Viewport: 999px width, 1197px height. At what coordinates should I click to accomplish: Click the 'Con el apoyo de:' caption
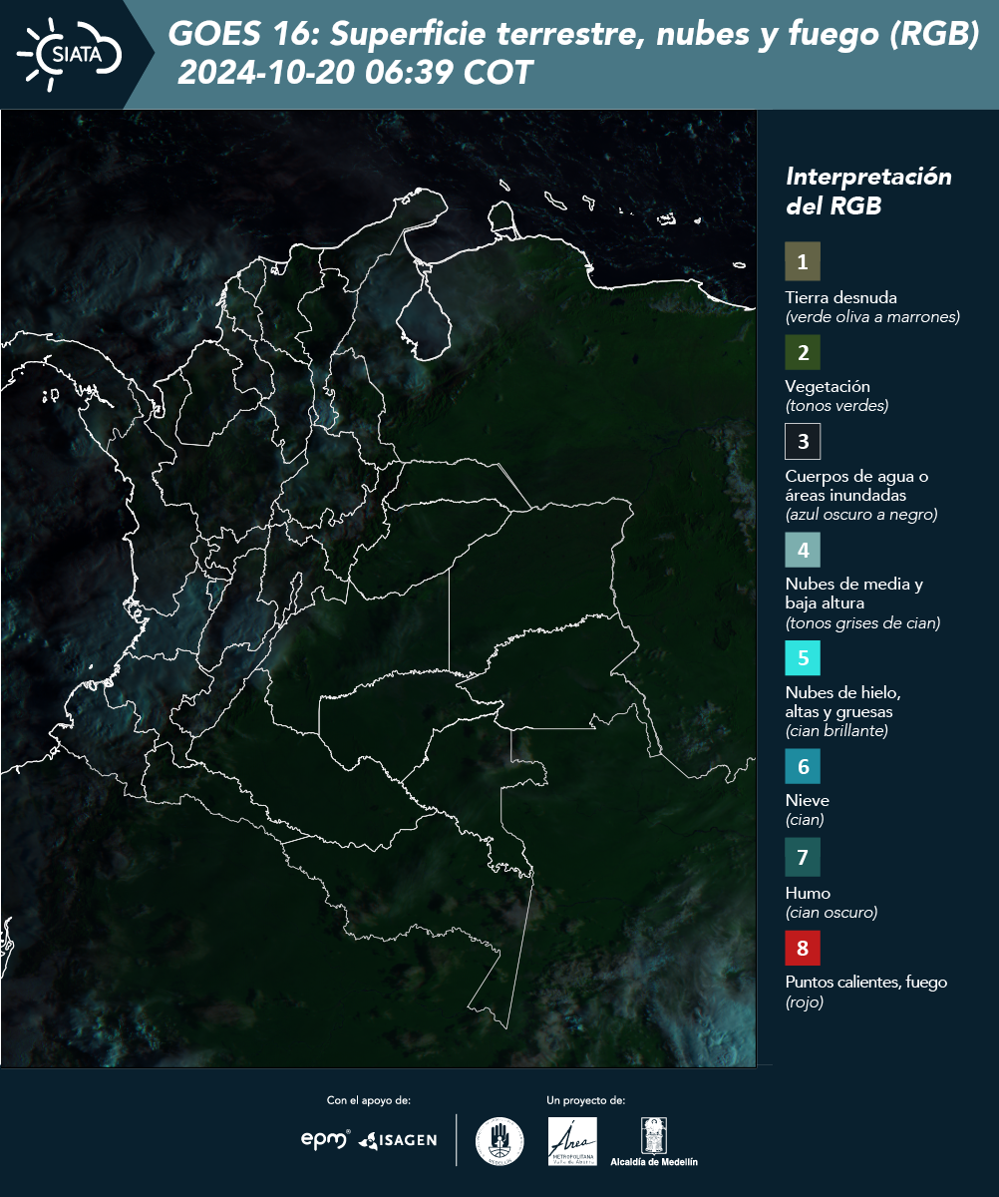pos(369,1100)
